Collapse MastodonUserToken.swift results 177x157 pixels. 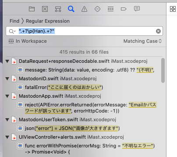[7, 119]
